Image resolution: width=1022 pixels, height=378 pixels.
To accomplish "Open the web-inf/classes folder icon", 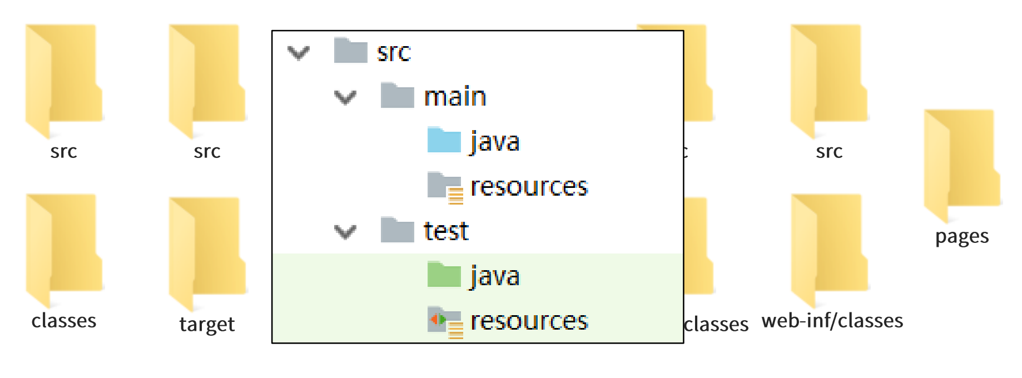I will [828, 249].
